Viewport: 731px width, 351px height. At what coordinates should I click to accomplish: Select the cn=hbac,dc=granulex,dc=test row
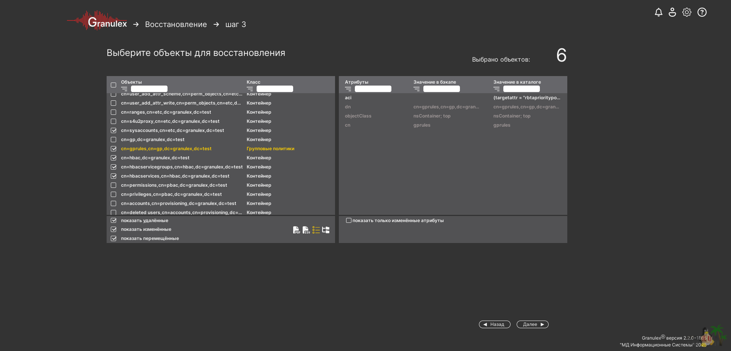(x=155, y=158)
